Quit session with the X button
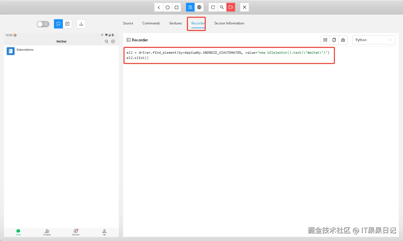This screenshot has width=403, height=241. tap(245, 7)
